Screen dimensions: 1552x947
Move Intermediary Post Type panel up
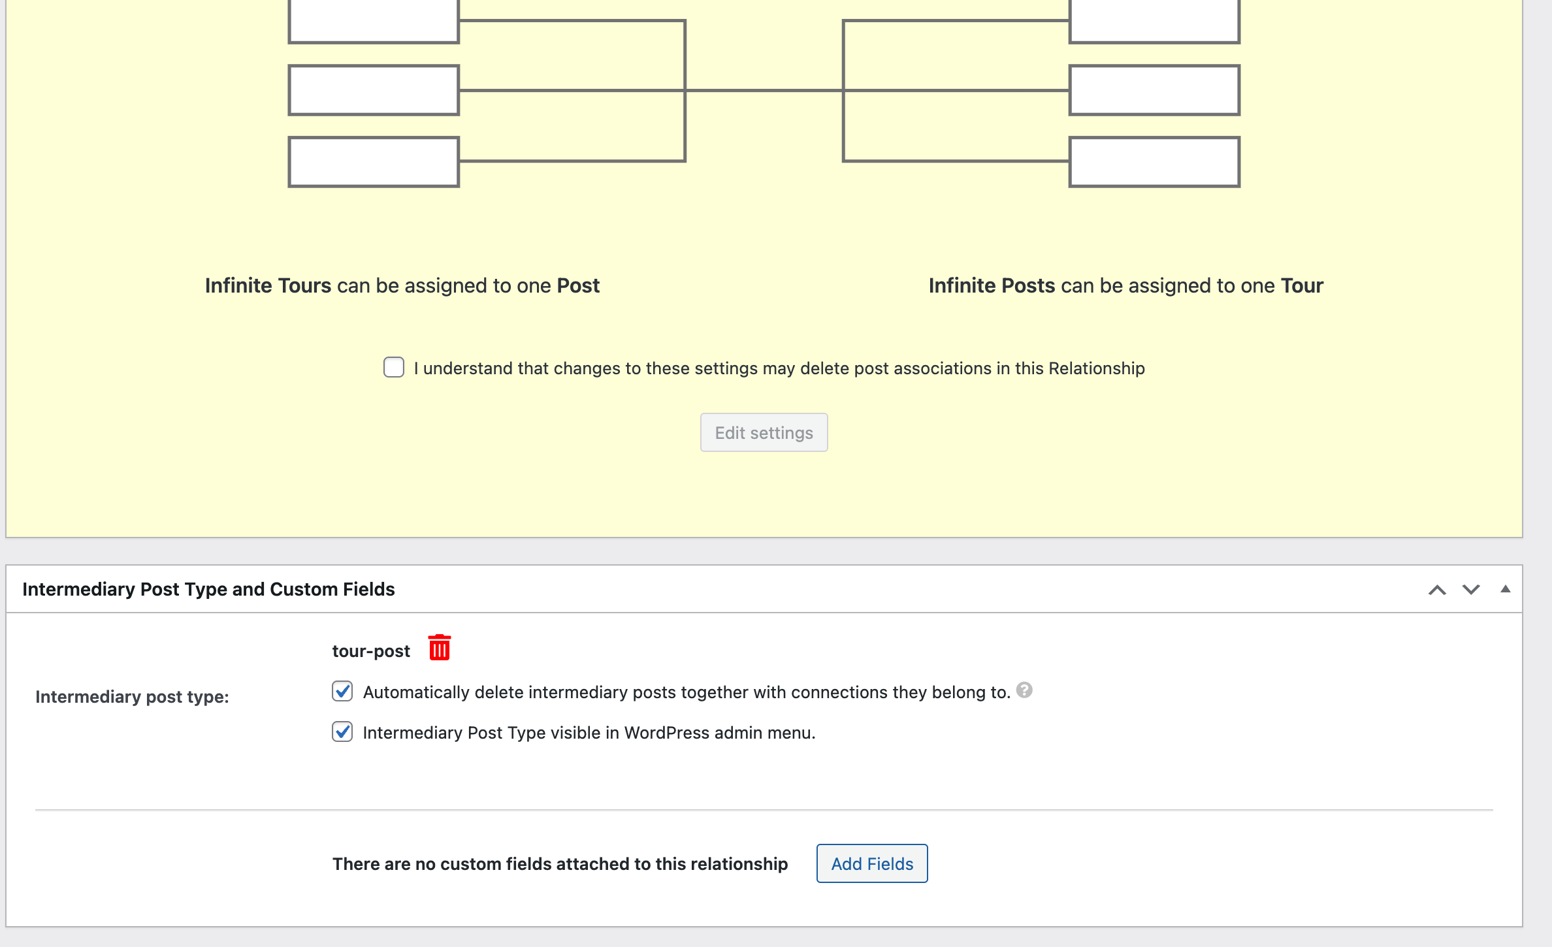pyautogui.click(x=1437, y=590)
